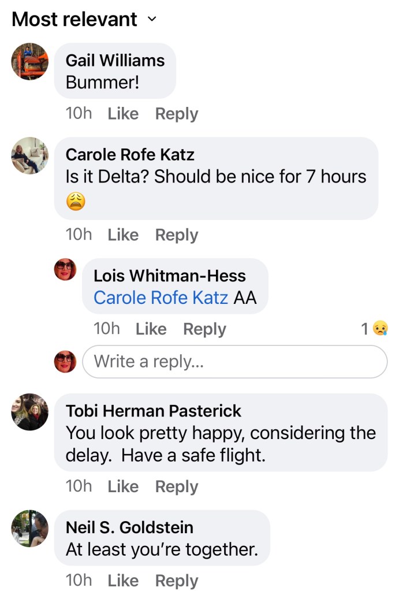Screen dimensions: 399x591
Task: Reply to Lois Whitman-Hess's "AA" reply
Action: 204,329
